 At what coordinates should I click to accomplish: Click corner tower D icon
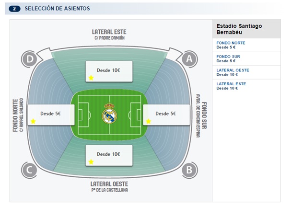30,59
